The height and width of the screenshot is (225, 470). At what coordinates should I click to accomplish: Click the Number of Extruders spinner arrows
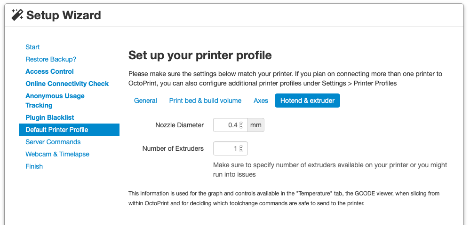(241, 148)
